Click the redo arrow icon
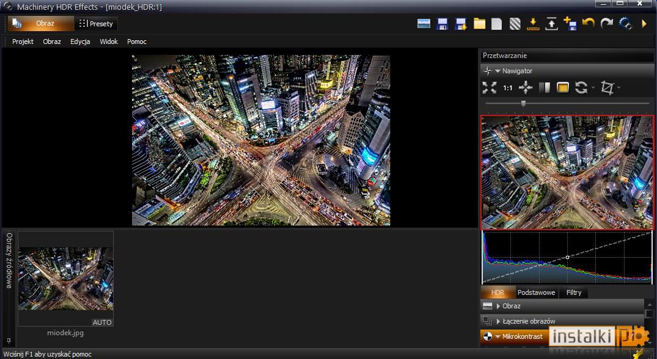The image size is (657, 359). [606, 23]
